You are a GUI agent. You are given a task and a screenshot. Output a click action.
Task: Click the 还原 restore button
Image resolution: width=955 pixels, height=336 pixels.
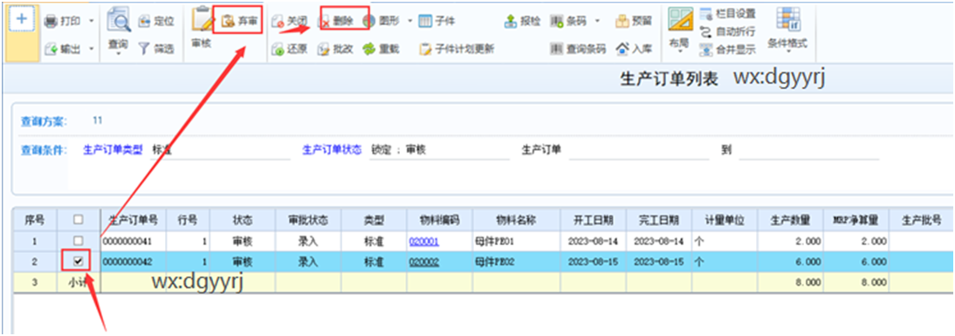point(290,49)
